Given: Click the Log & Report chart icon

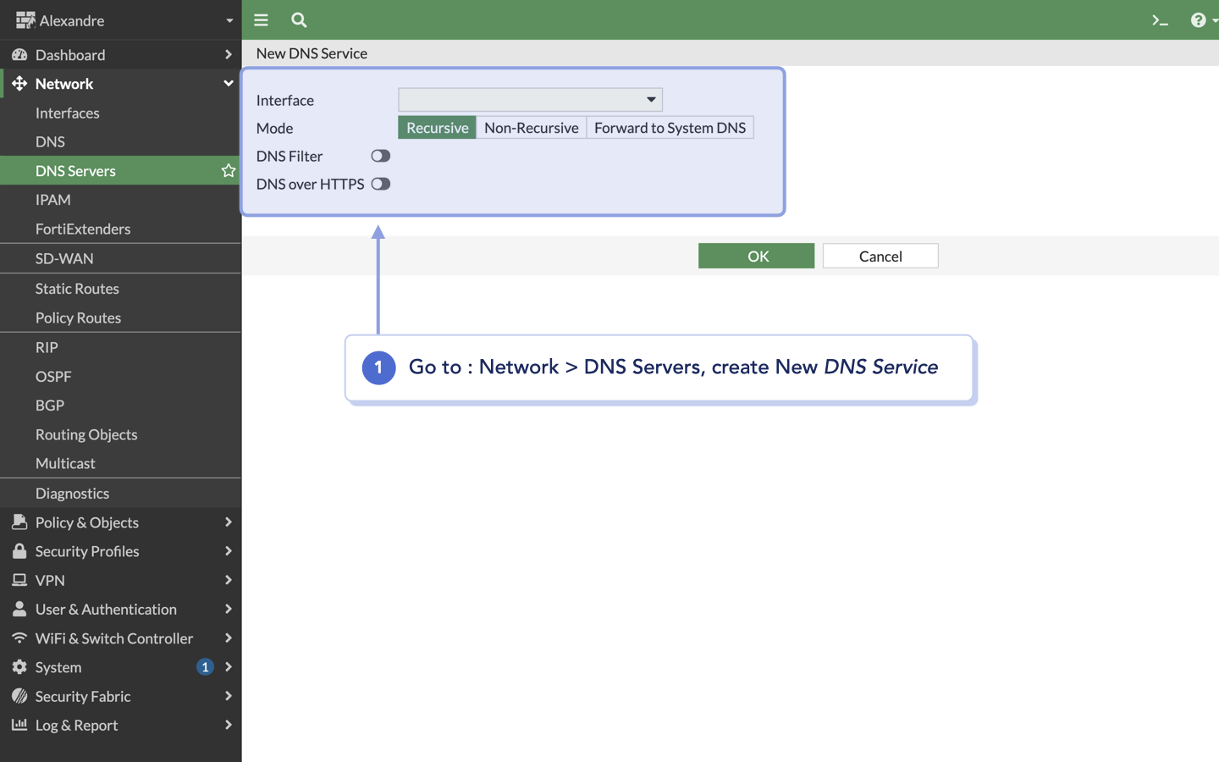Looking at the screenshot, I should [19, 726].
